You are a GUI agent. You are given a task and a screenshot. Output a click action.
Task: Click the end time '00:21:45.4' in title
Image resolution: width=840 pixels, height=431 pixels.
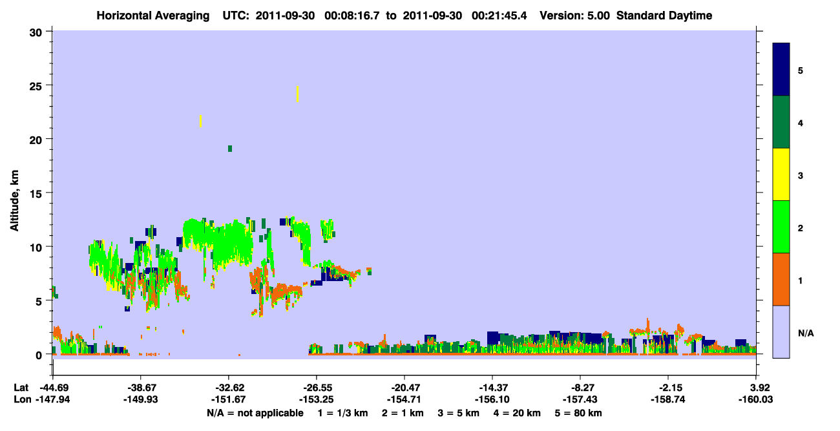coord(500,16)
